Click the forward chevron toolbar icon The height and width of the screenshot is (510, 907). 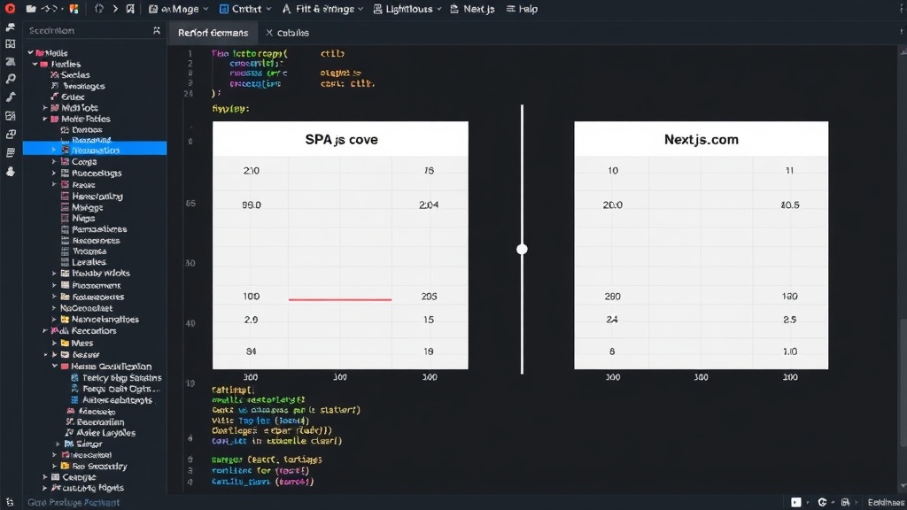[x=115, y=9]
